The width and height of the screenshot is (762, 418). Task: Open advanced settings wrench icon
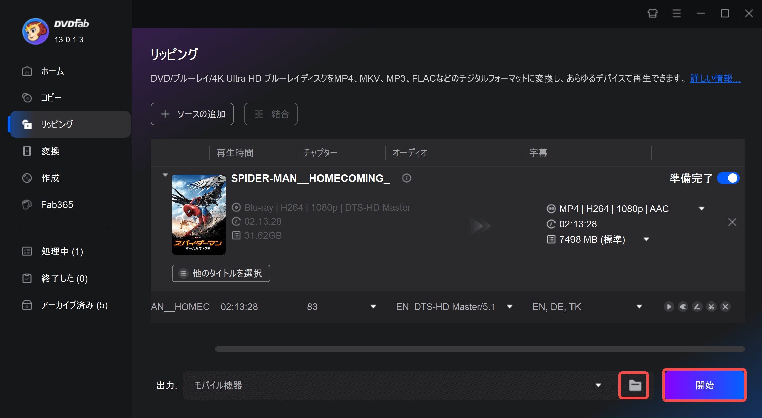pyautogui.click(x=683, y=307)
